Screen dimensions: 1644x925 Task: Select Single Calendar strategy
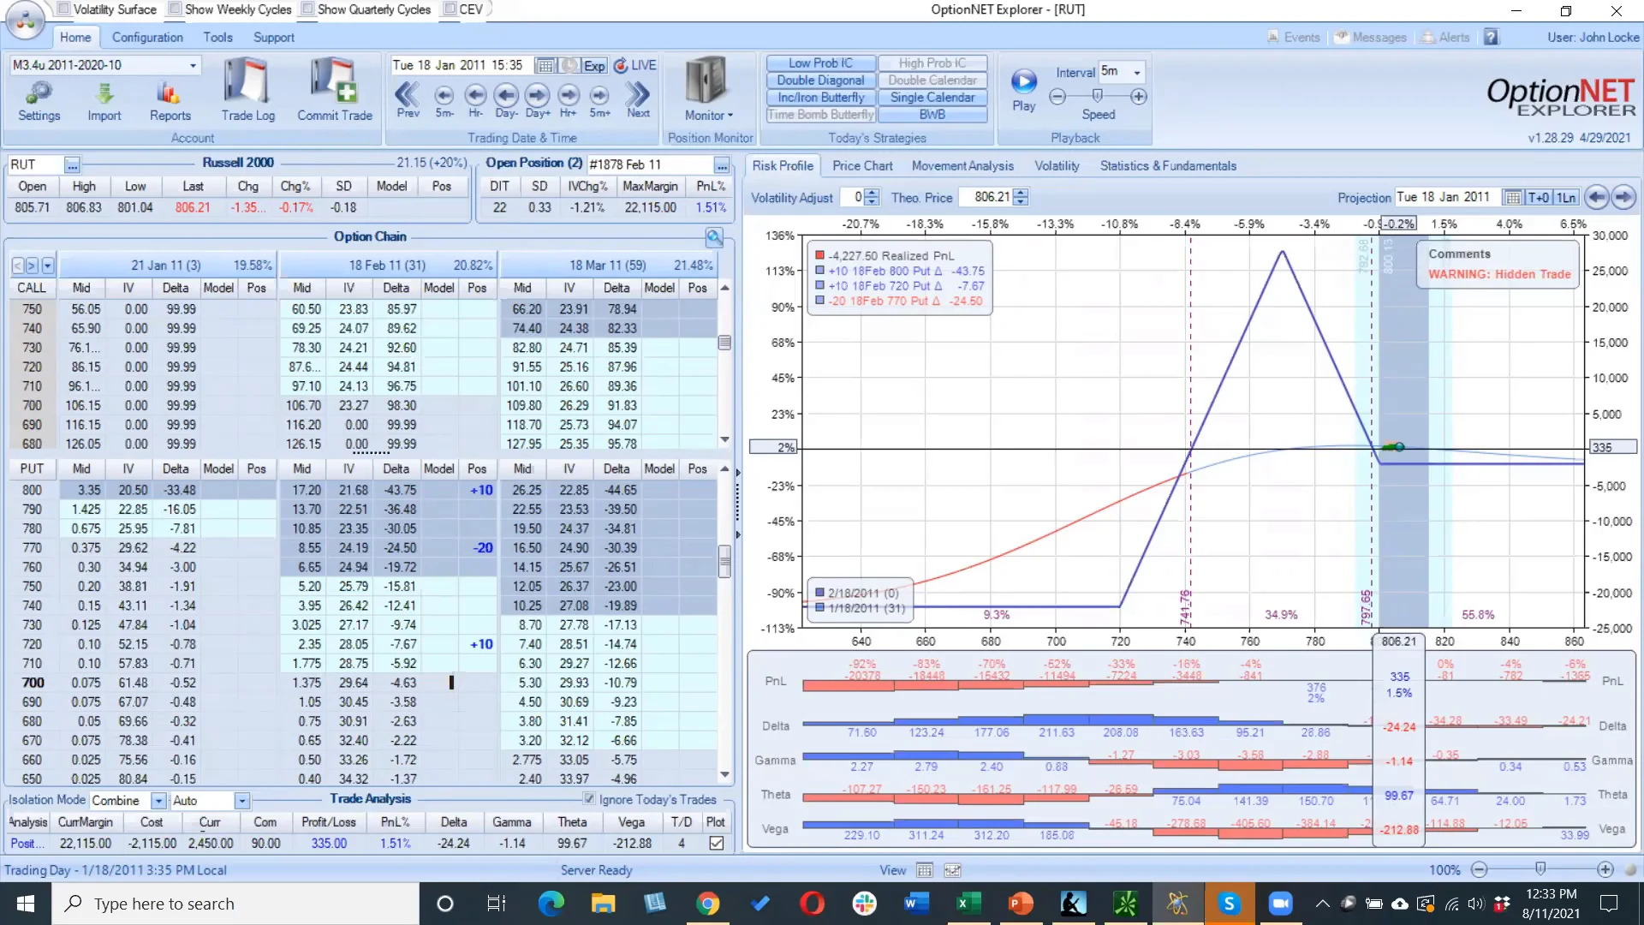(932, 98)
